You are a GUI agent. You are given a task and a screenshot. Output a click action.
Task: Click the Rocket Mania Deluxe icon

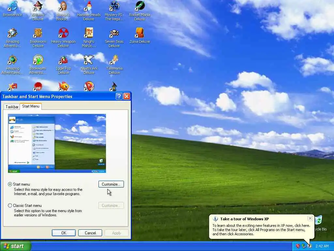(140, 11)
